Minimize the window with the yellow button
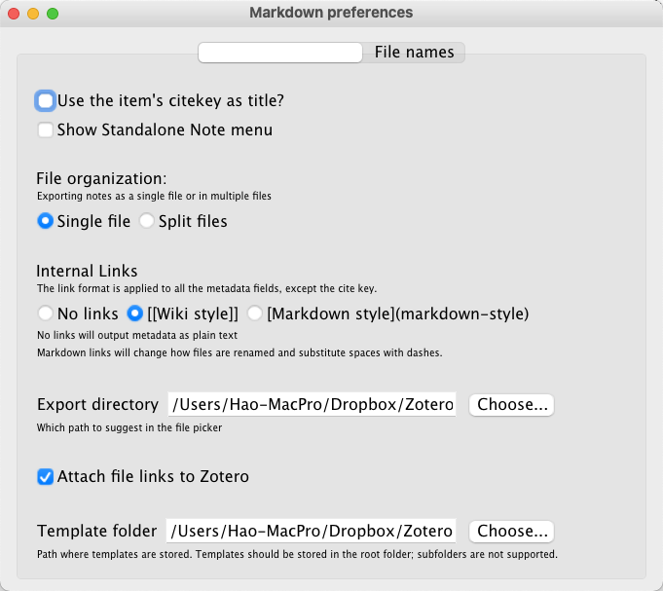The image size is (663, 591). point(33,14)
